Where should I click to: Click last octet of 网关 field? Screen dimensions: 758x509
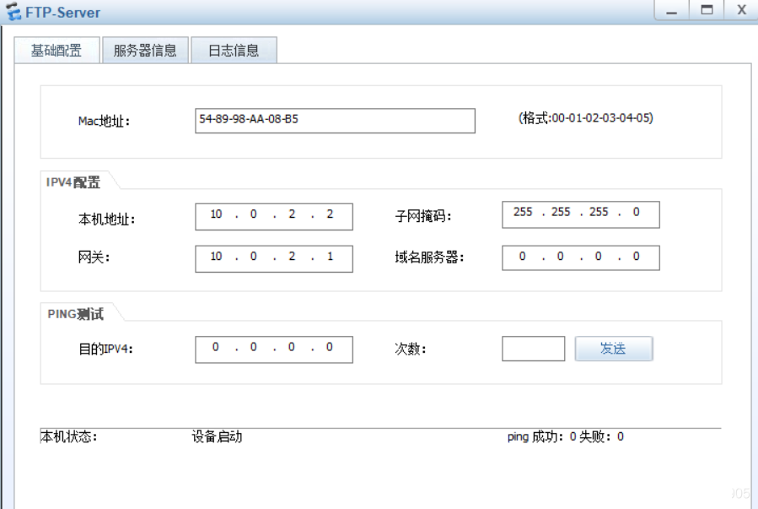[x=330, y=257]
